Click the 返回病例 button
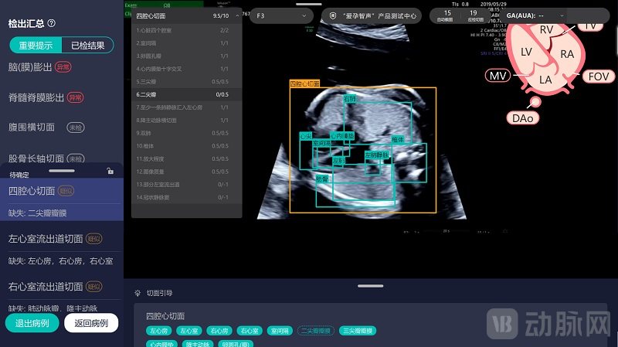 coord(90,323)
